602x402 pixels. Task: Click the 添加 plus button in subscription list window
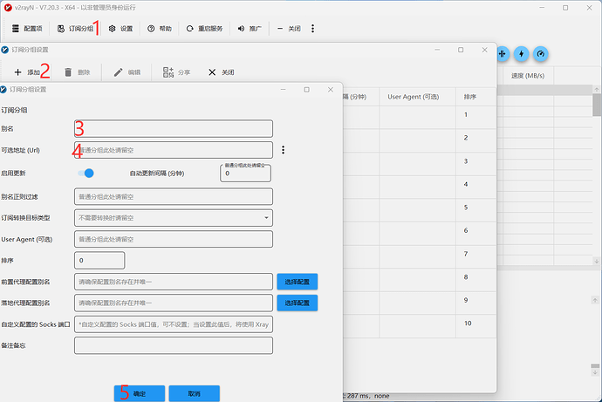tap(27, 72)
